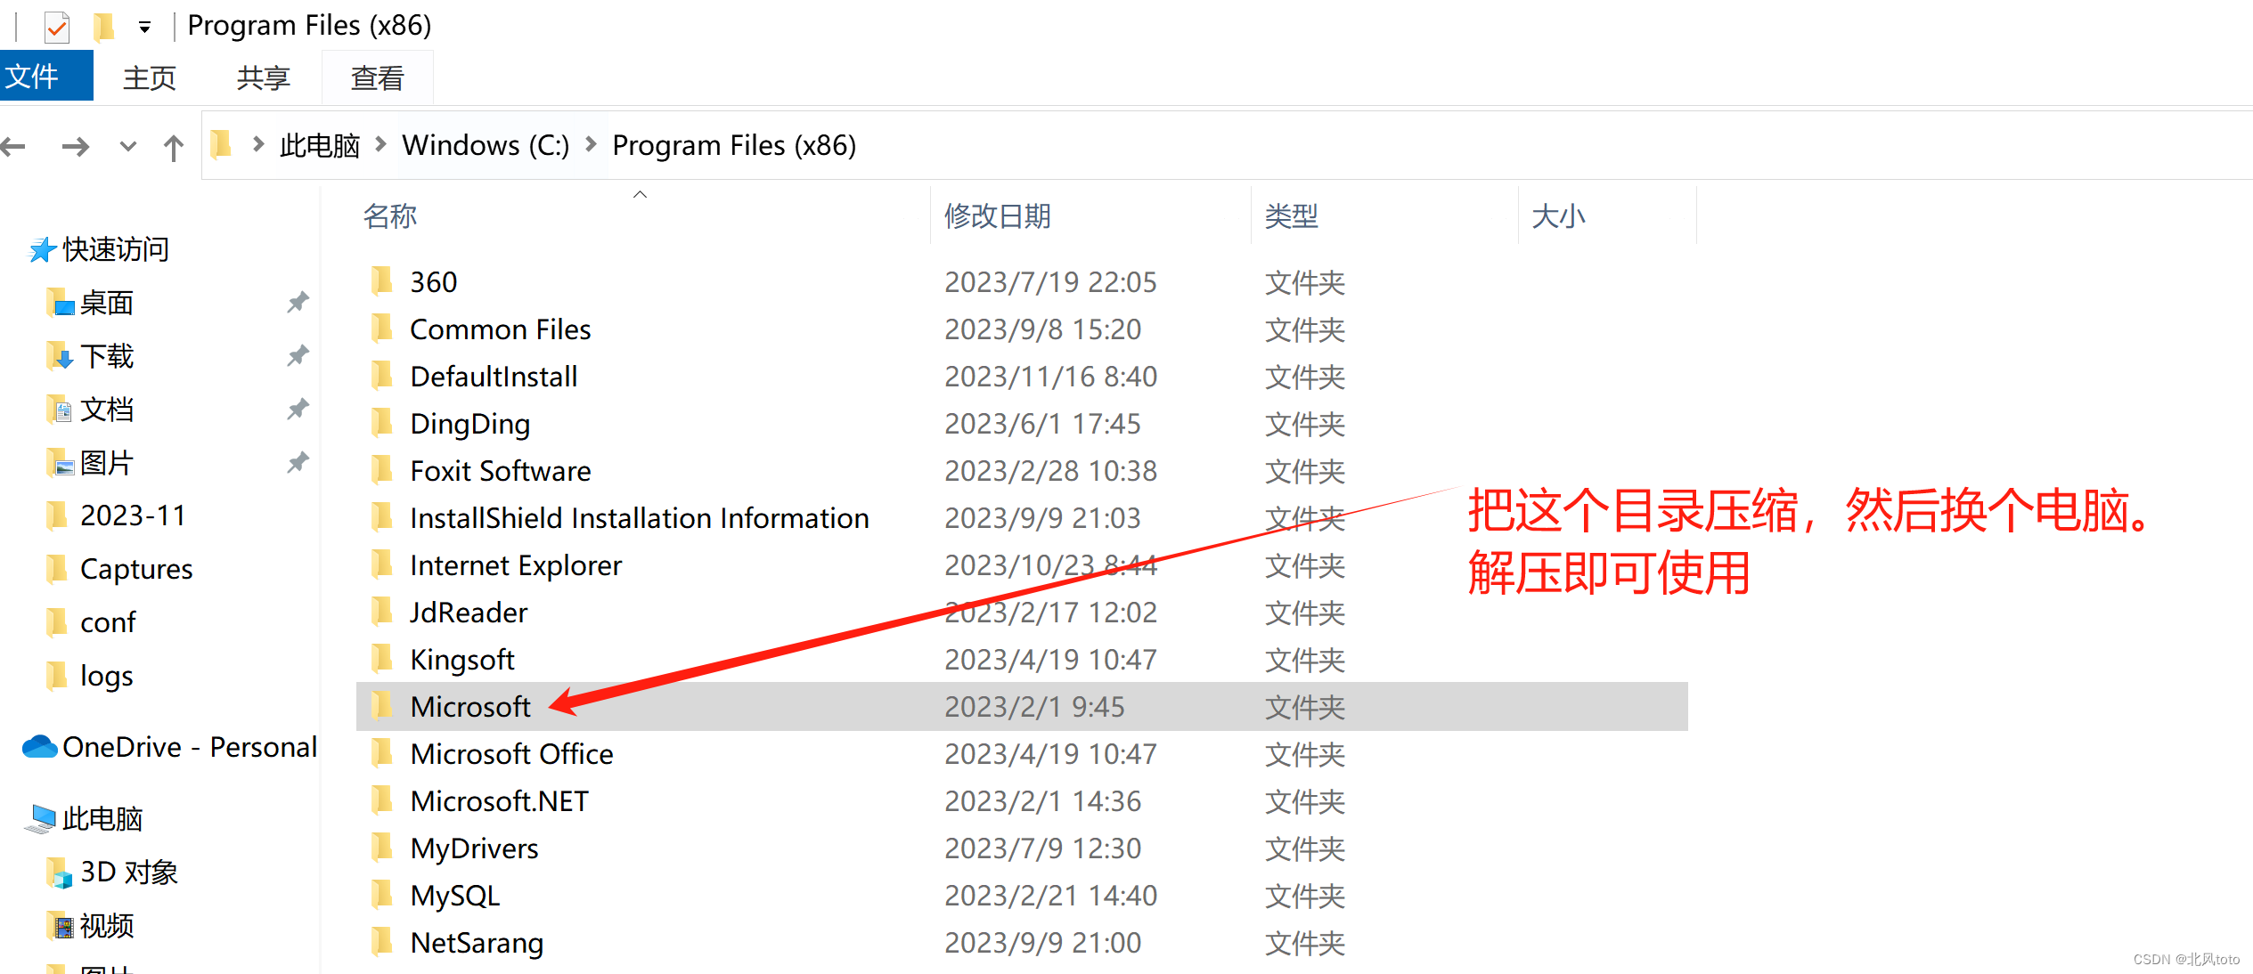
Task: Click 此电脑 in the address breadcrumb
Action: coord(319,145)
